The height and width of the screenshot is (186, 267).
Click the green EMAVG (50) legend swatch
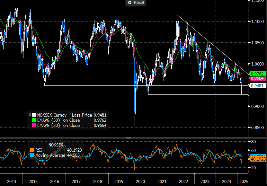[x=33, y=120]
